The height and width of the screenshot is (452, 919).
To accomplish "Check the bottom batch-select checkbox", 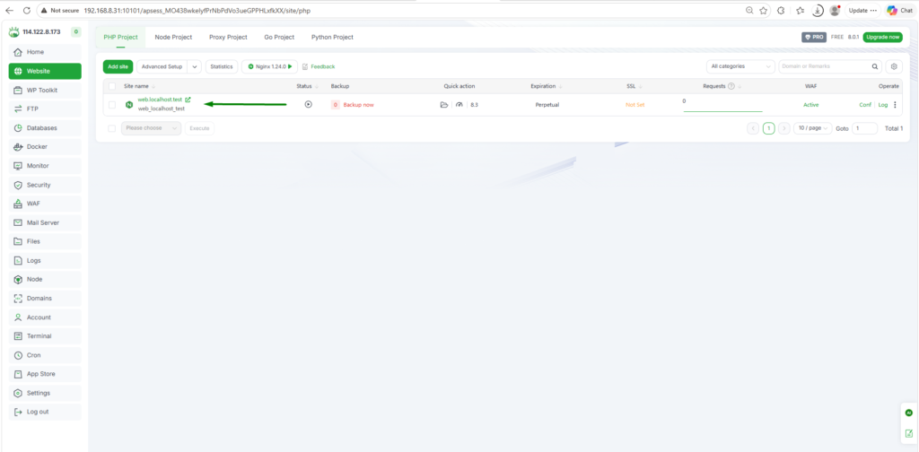I will pos(112,128).
